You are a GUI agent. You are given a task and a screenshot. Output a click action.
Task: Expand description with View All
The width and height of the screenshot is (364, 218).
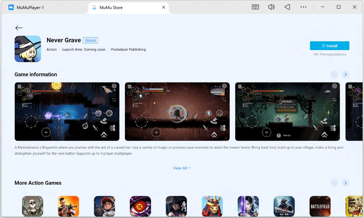click(x=182, y=168)
